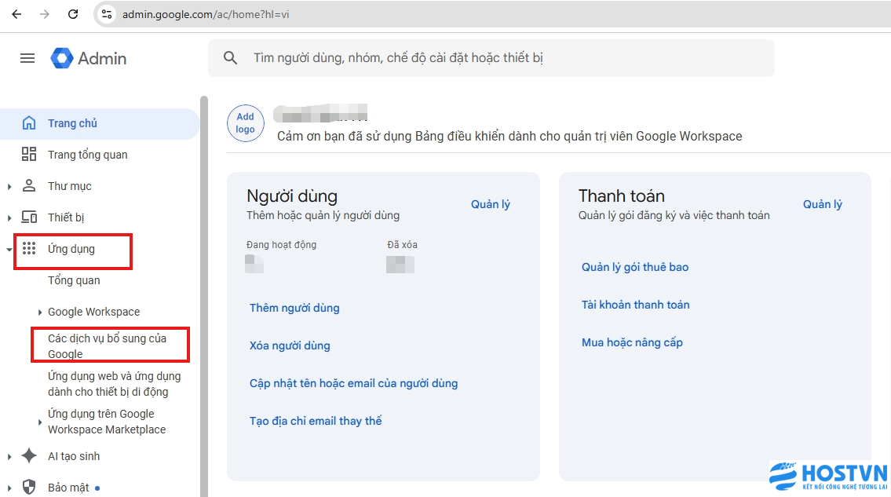
Task: Open Quản lý gói thuê bao link
Action: click(635, 267)
